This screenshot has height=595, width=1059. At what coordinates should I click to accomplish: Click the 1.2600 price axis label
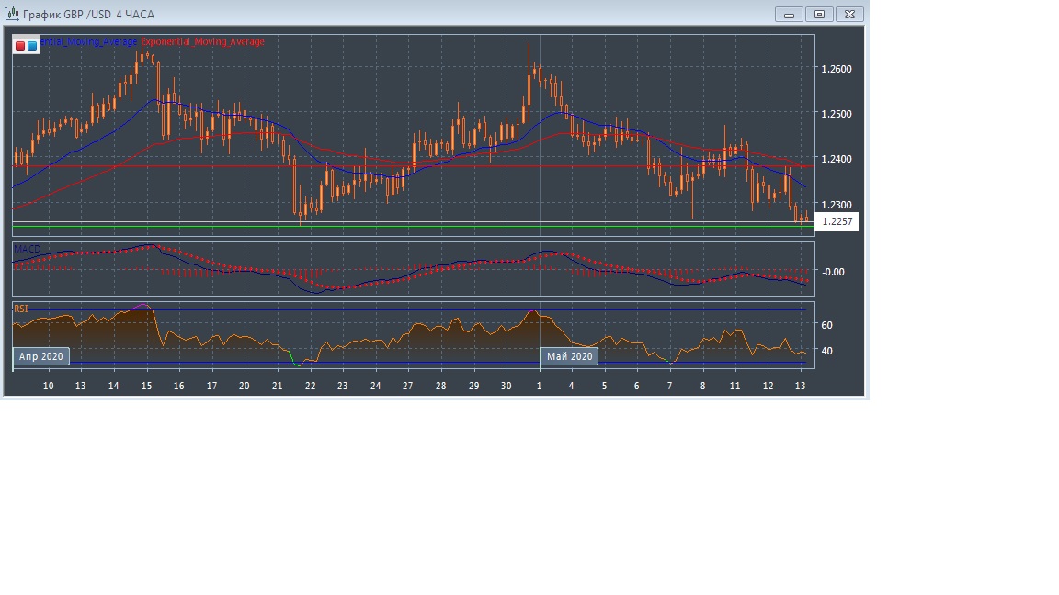pyautogui.click(x=836, y=69)
